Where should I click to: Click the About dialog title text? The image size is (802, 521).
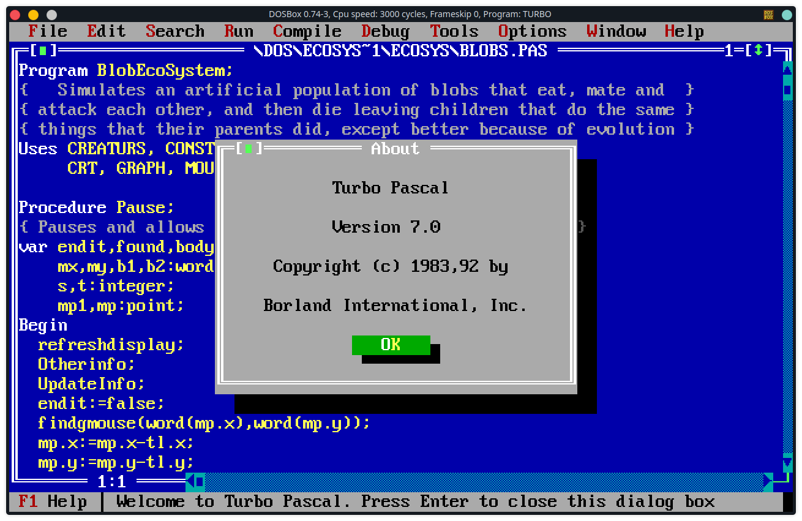395,148
